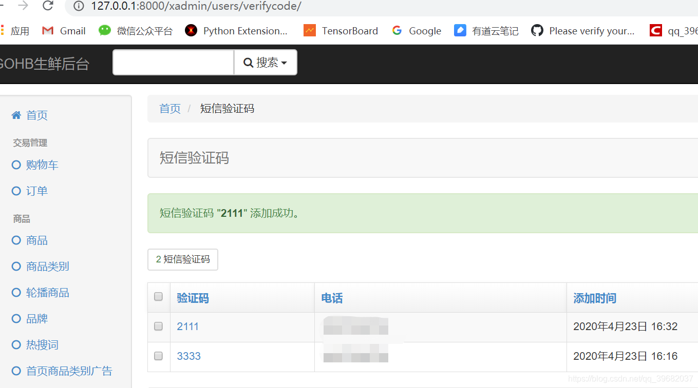Image resolution: width=698 pixels, height=388 pixels.
Task: Open the Python Extension bookmark icon
Action: click(x=191, y=30)
